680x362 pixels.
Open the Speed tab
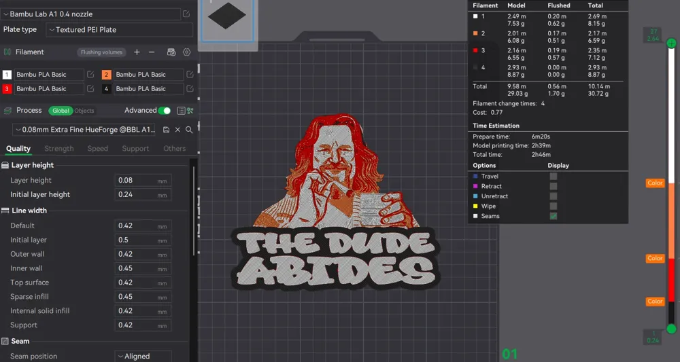coord(97,149)
